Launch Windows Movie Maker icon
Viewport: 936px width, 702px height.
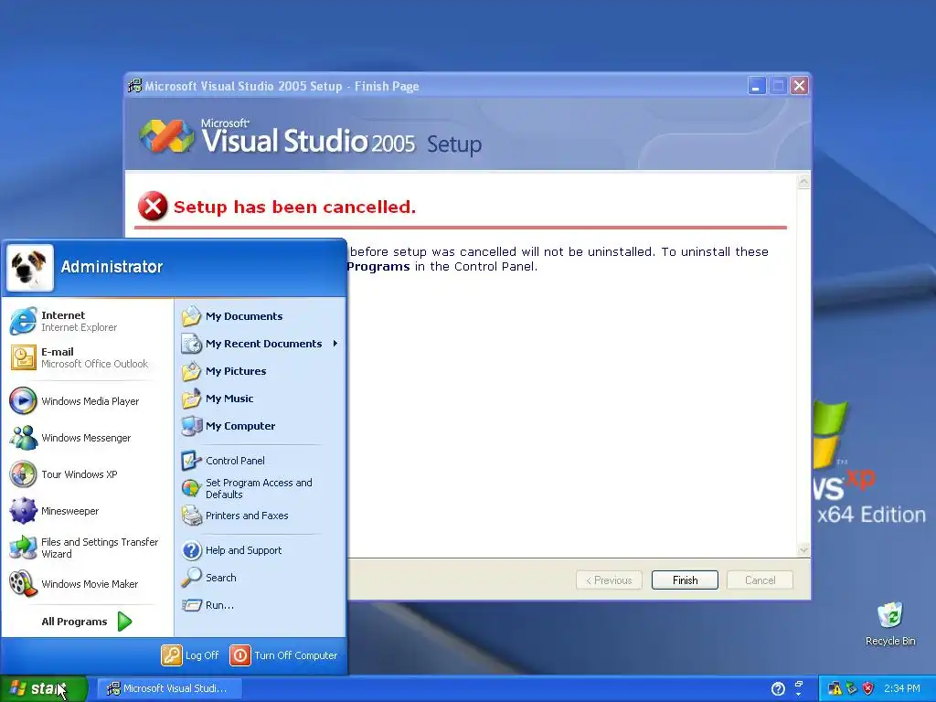pos(23,584)
